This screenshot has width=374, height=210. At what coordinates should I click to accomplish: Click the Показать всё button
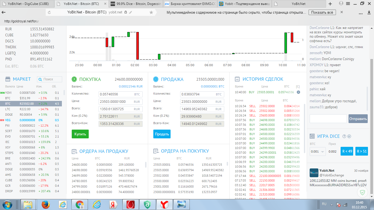coord(322,12)
